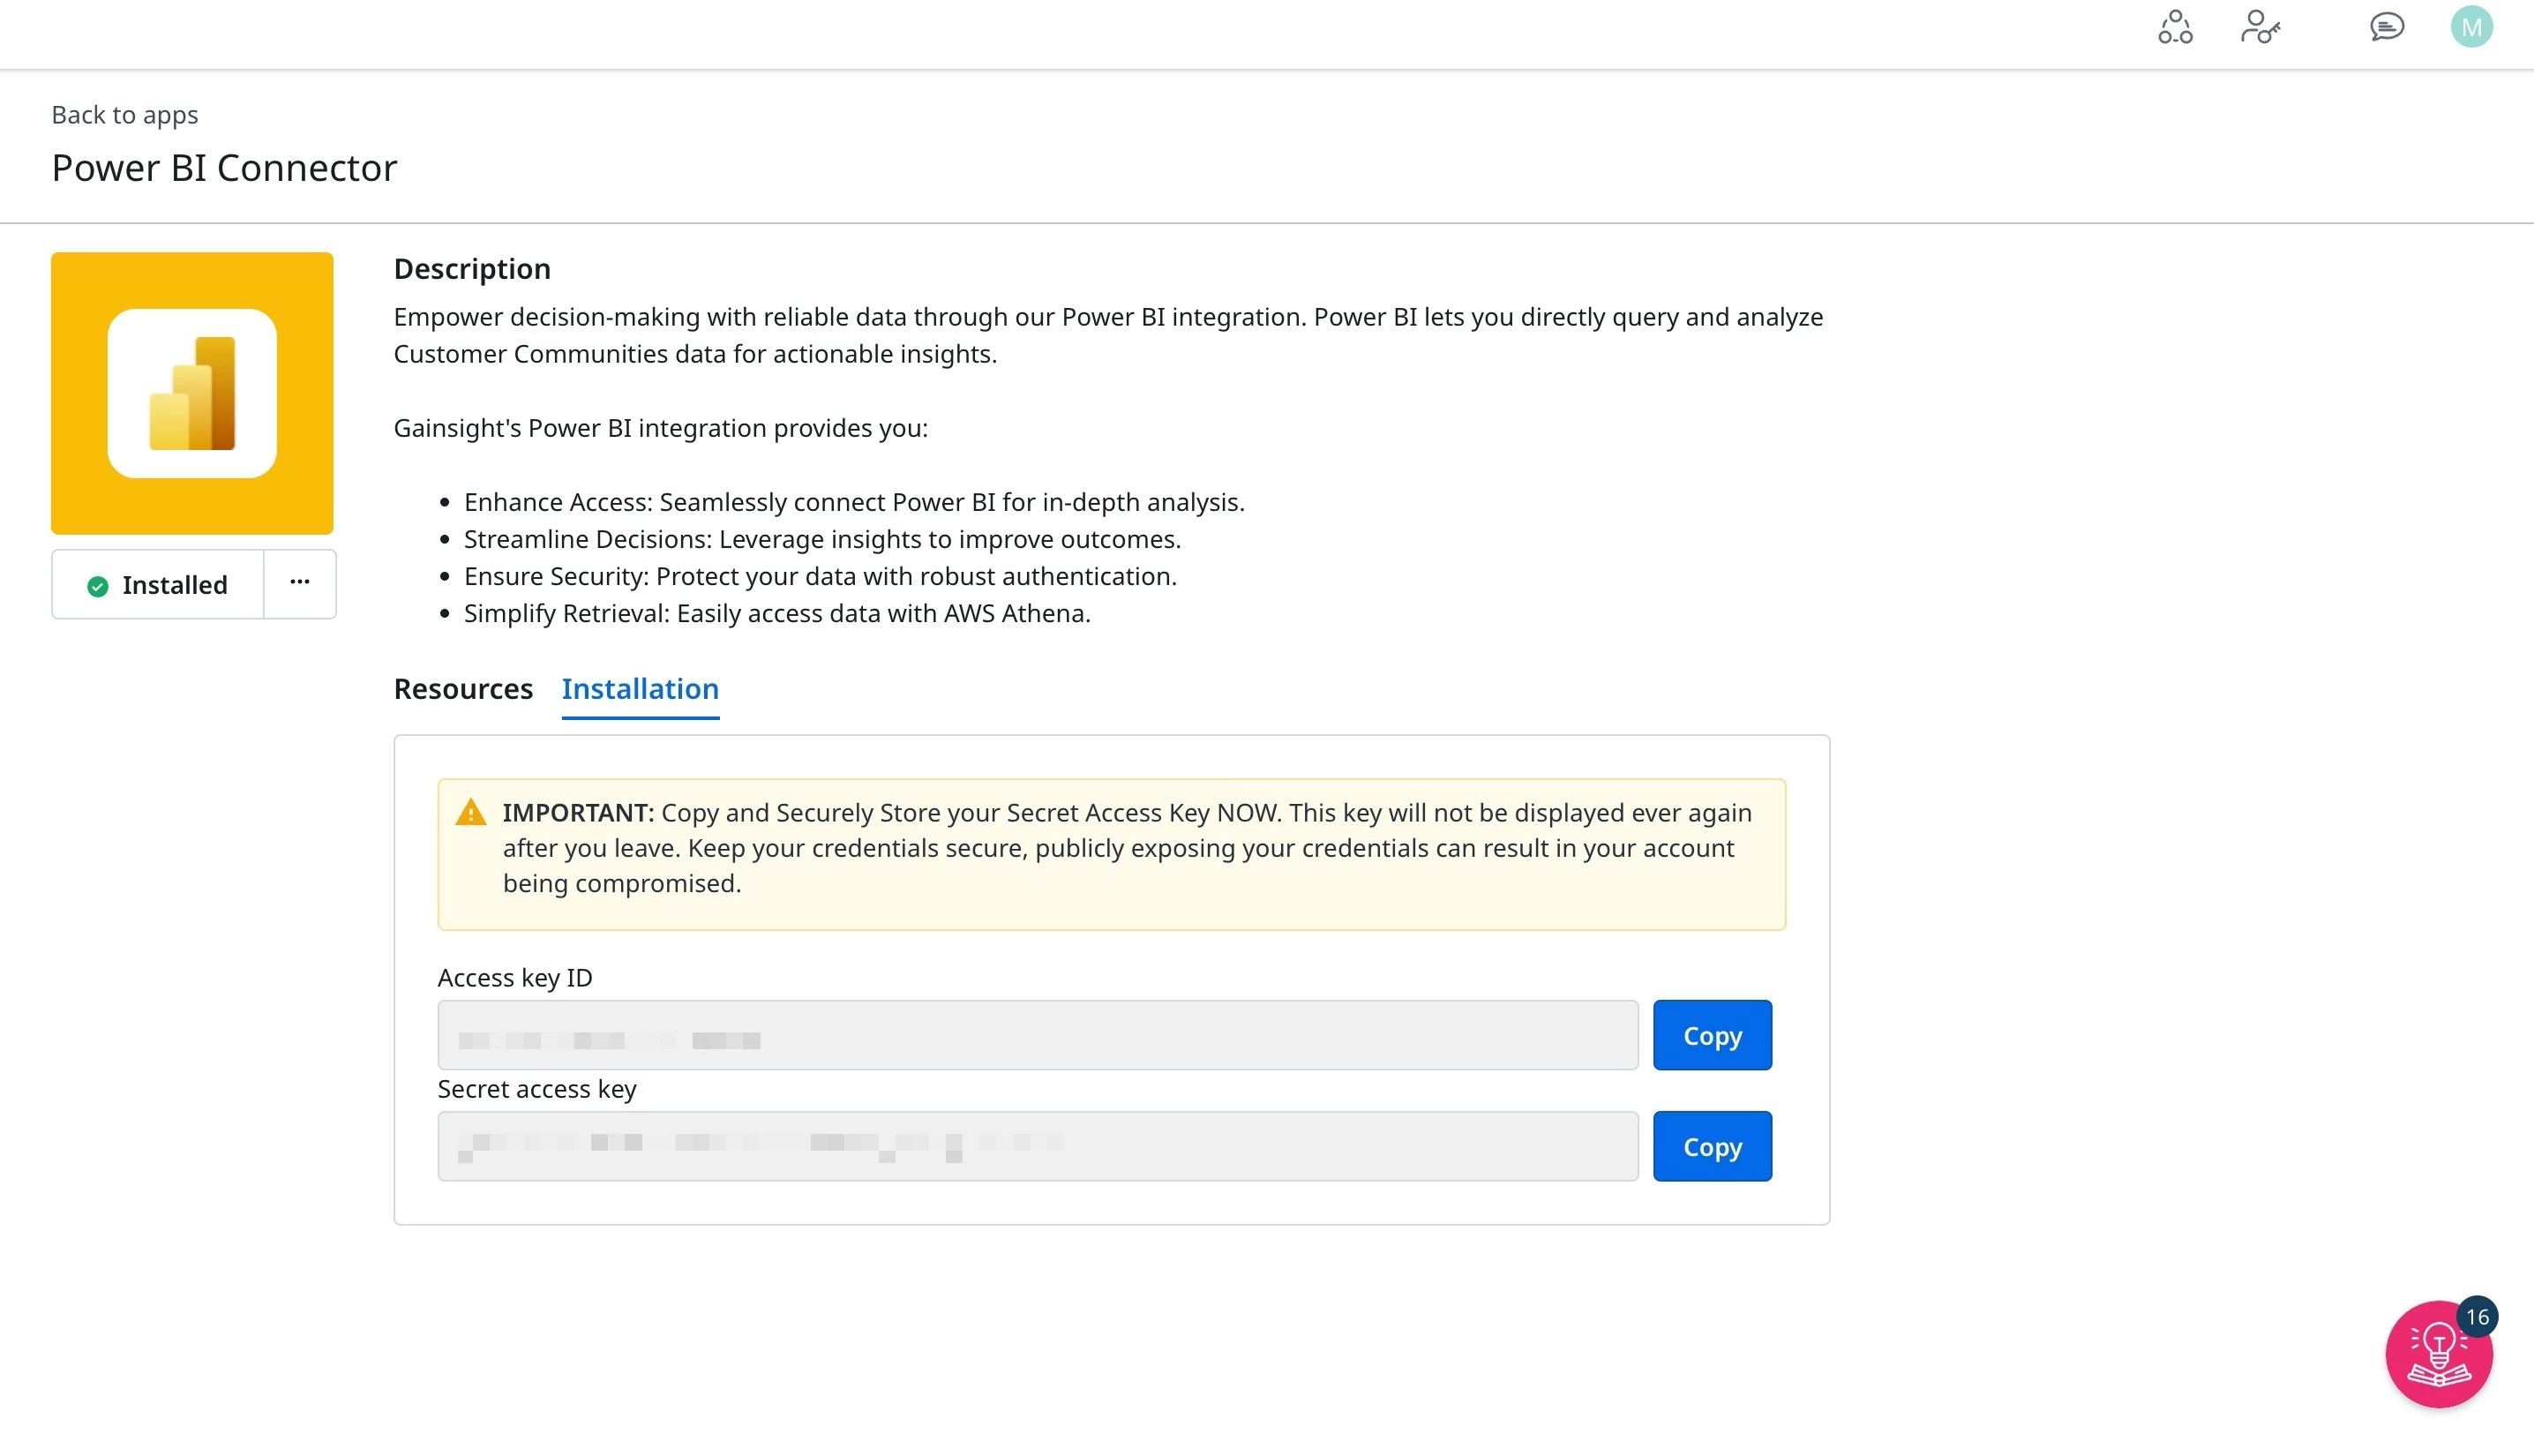Click inside the Secret access key field

[1038, 1146]
